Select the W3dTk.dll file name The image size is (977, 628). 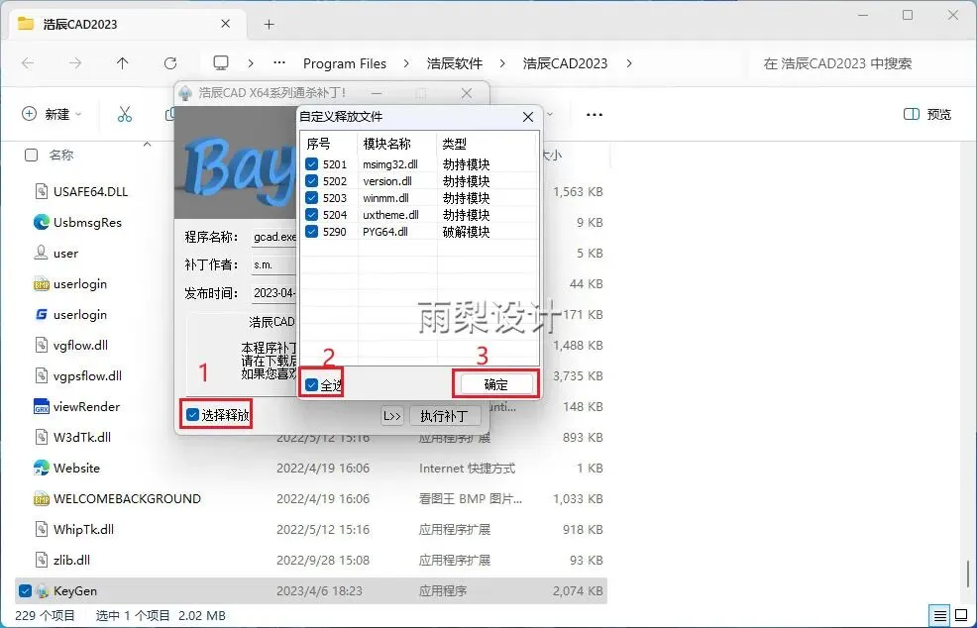click(81, 438)
